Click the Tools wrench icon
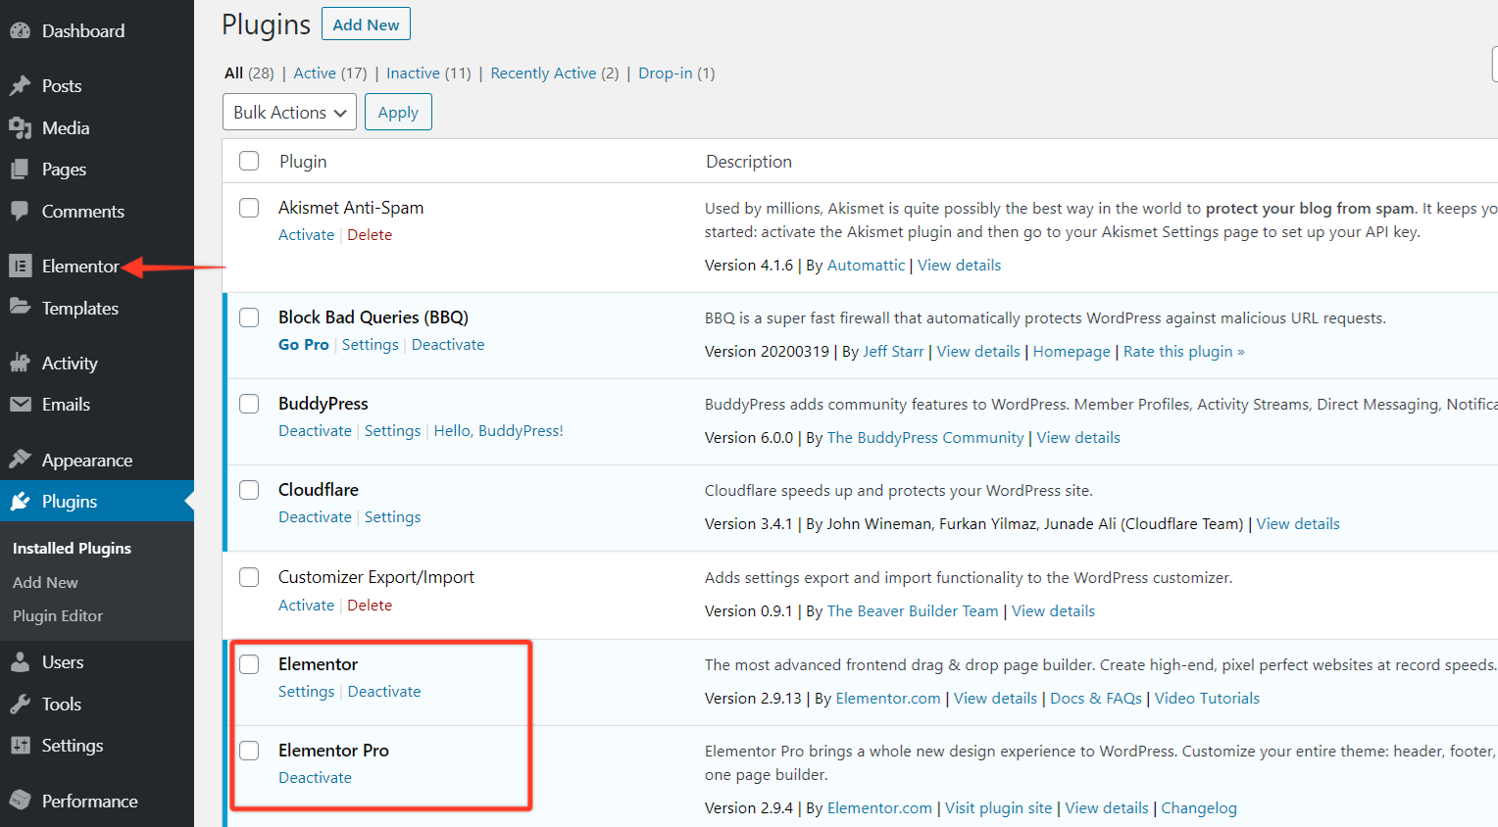The image size is (1498, 827). click(x=20, y=704)
